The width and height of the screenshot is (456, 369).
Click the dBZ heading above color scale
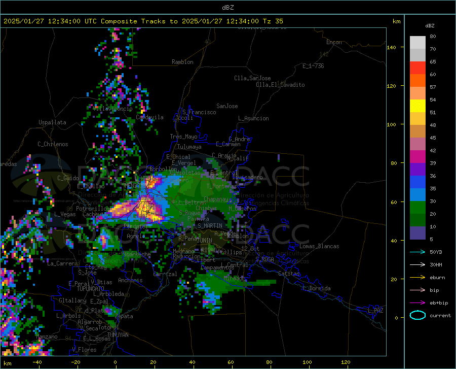[430, 25]
